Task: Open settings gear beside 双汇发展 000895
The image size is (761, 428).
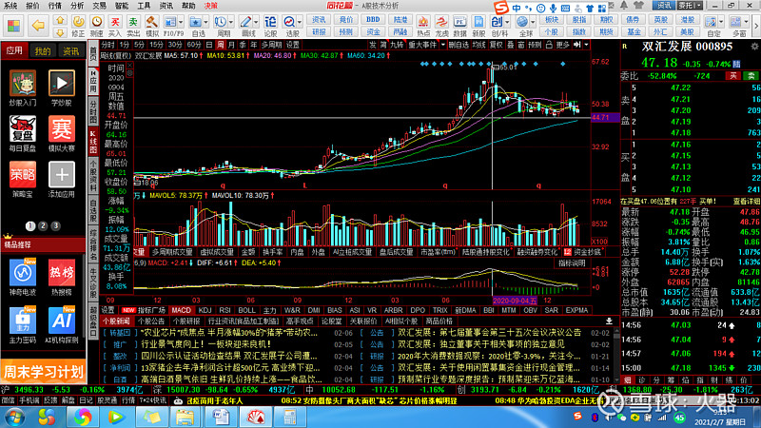Action: tap(754, 47)
